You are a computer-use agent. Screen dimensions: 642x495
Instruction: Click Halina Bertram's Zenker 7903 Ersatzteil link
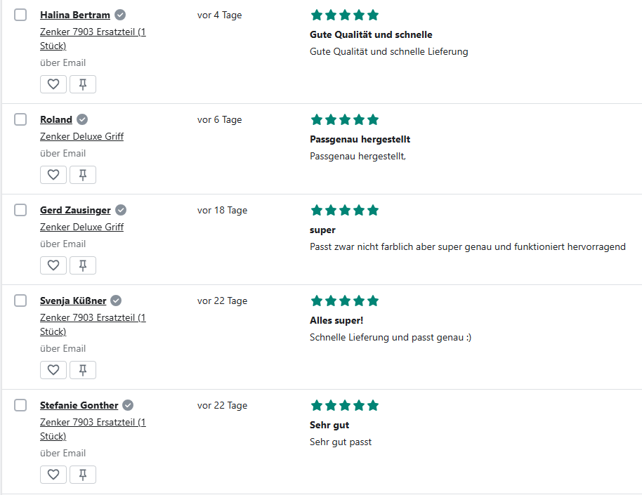[x=93, y=32]
